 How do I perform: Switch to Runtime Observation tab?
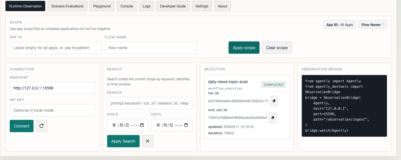pyautogui.click(x=25, y=6)
